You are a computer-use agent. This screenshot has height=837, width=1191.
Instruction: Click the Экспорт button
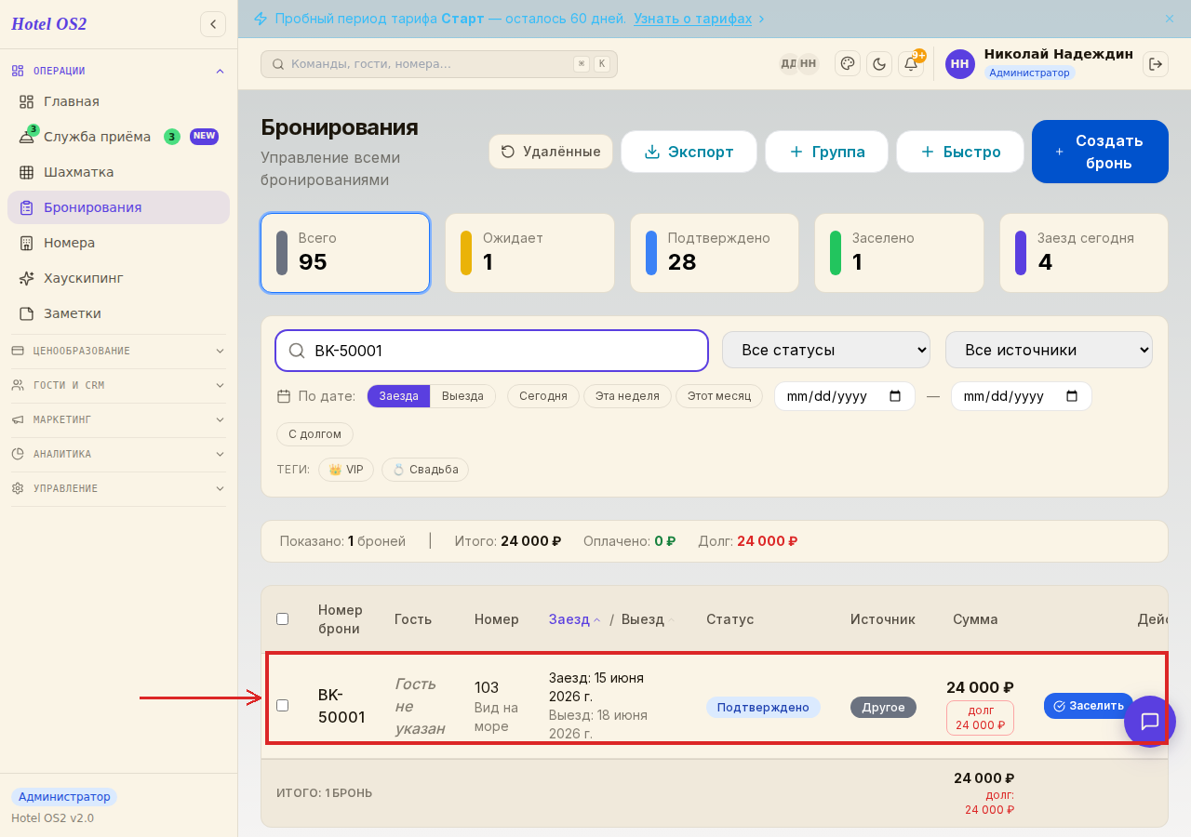coord(689,152)
